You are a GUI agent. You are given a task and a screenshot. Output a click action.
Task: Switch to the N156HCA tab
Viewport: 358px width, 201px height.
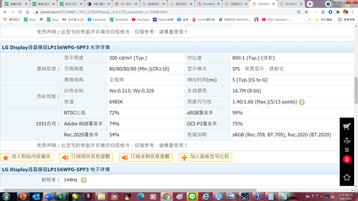291,4
